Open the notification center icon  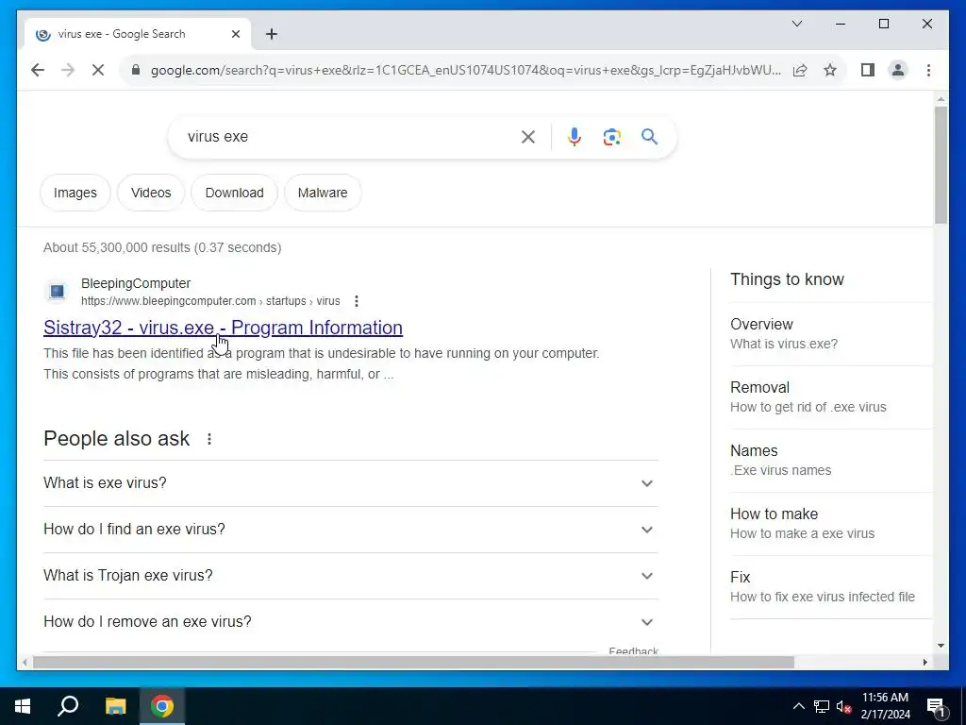pyautogui.click(x=936, y=706)
